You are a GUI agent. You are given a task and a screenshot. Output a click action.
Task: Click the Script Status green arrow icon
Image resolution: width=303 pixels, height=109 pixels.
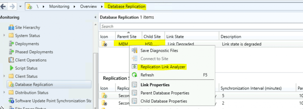(12, 68)
